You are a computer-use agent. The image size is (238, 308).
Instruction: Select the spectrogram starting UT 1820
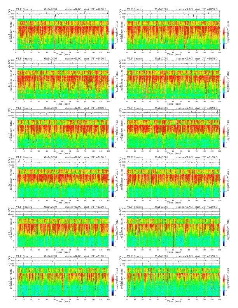pyautogui.click(x=62, y=34)
